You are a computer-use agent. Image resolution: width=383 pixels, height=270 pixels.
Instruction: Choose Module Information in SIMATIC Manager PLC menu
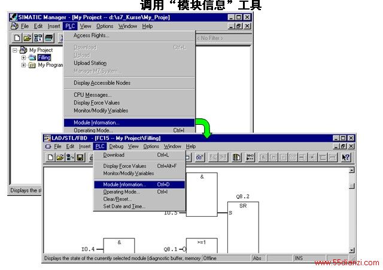(129, 122)
